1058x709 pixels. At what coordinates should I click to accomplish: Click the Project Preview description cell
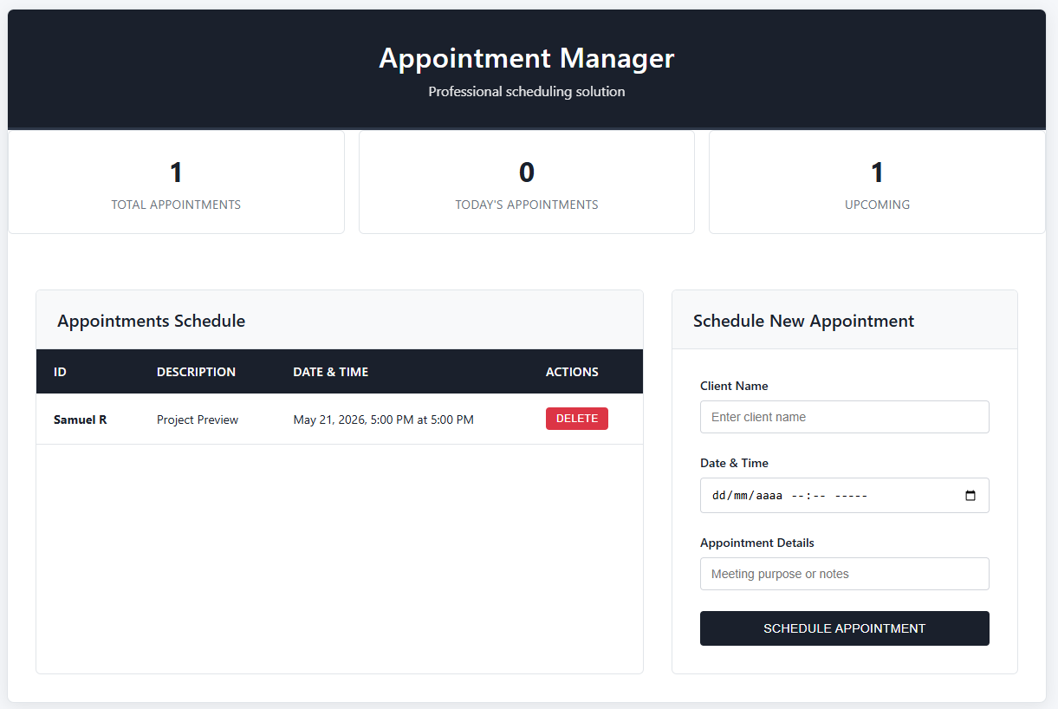[x=198, y=420]
